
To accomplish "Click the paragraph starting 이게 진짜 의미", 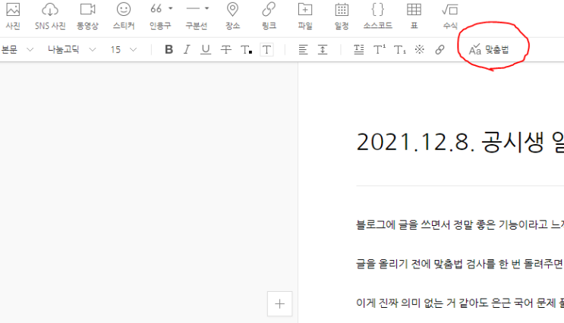I will click(x=460, y=303).
